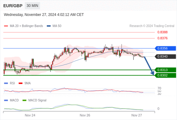This screenshot has width=177, height=120.
Task: Click the RSI blue legend marker
Action: (x=6, y=83)
